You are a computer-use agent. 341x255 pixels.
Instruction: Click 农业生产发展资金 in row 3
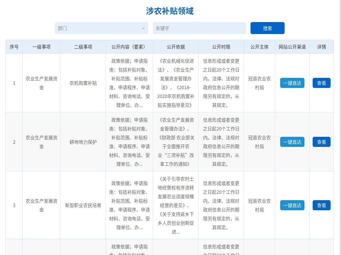(42, 206)
